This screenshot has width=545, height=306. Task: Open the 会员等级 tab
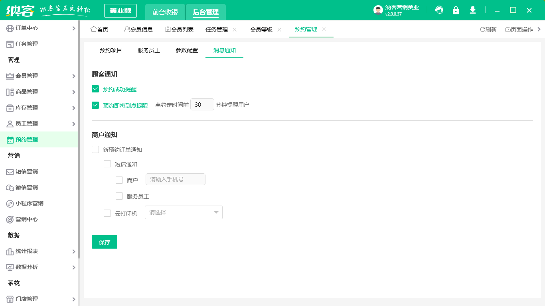262,29
